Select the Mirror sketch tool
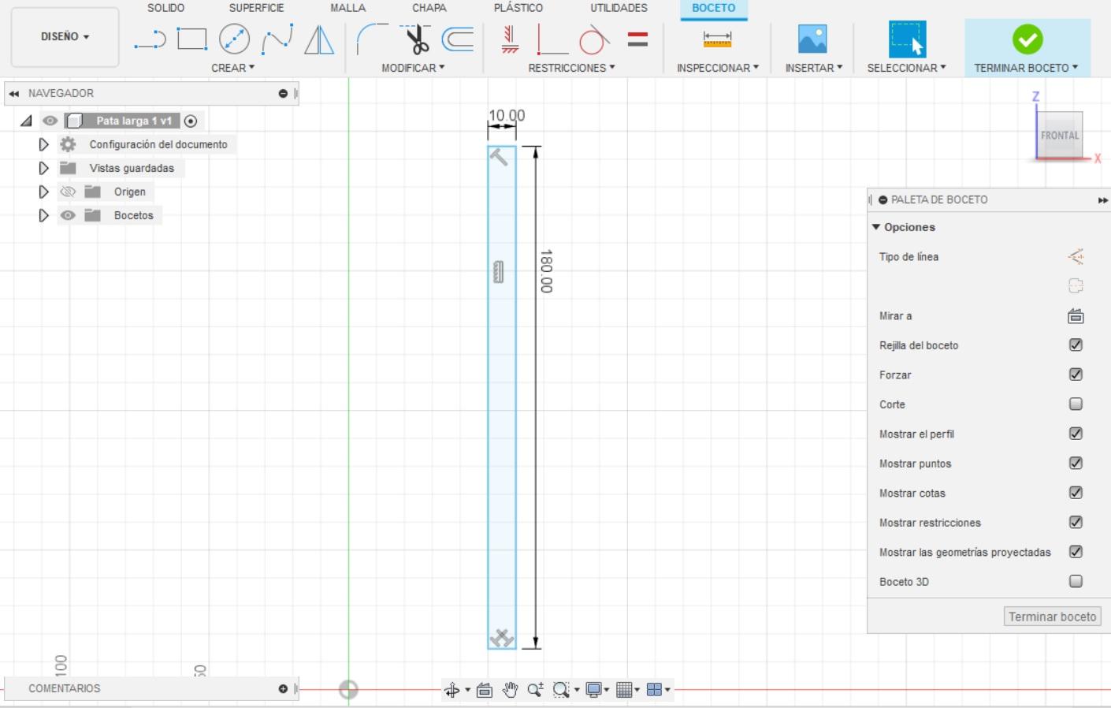This screenshot has height=708, width=1111. (x=319, y=39)
